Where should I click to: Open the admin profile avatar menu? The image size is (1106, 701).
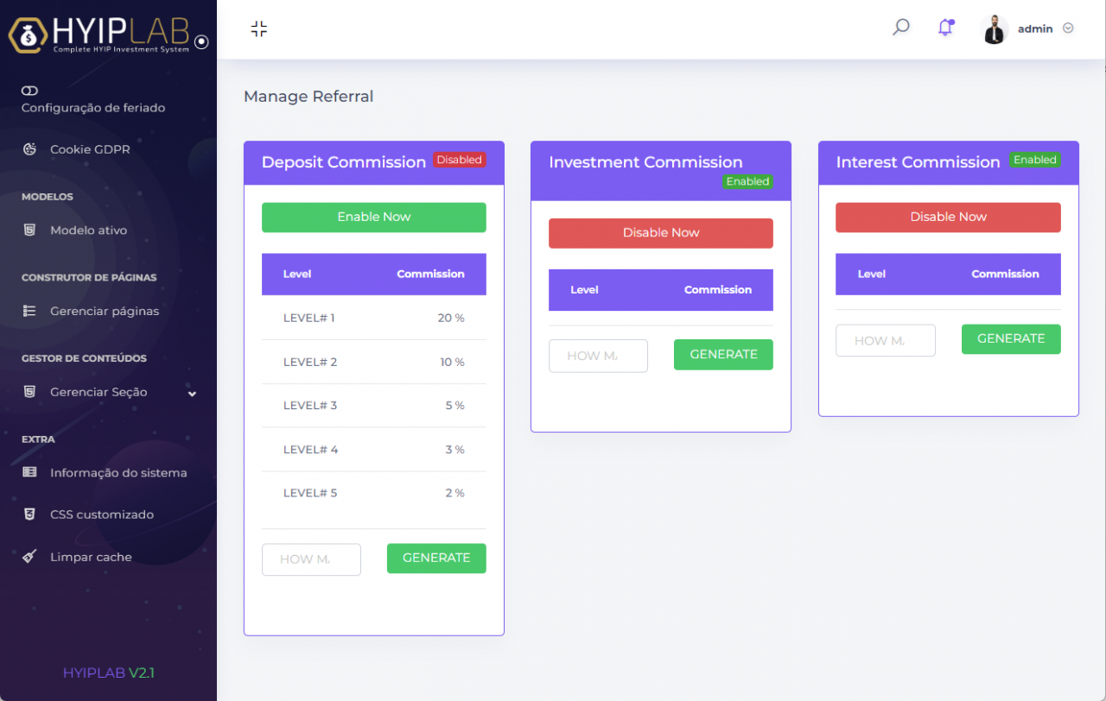click(x=995, y=29)
